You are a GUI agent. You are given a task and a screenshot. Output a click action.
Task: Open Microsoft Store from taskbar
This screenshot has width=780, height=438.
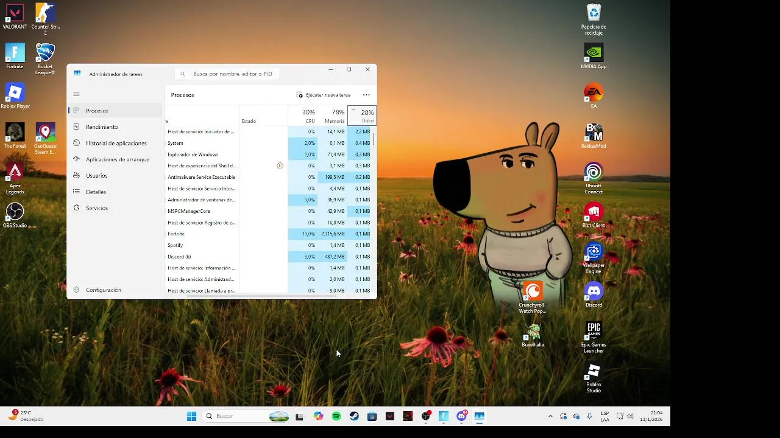[x=372, y=416]
